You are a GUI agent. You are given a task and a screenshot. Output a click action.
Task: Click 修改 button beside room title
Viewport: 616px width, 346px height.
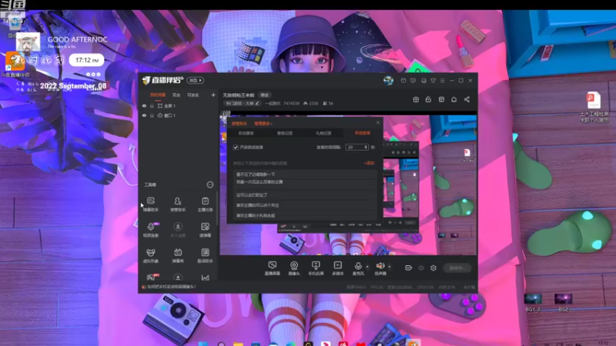[x=265, y=95]
